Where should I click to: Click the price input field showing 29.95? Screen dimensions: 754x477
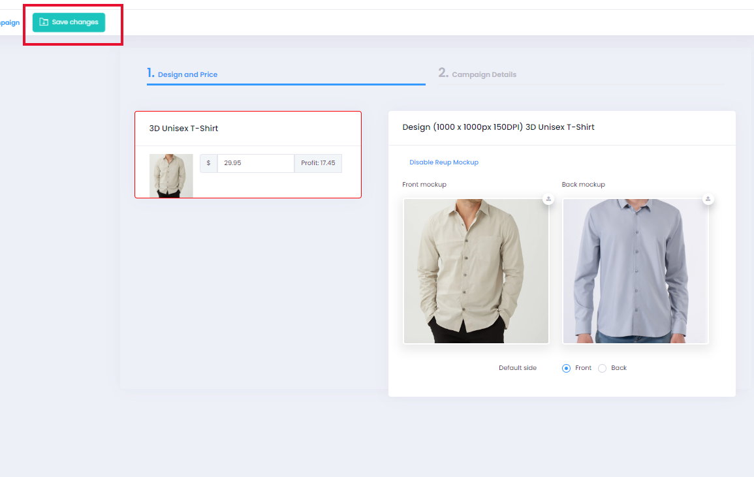pos(256,164)
